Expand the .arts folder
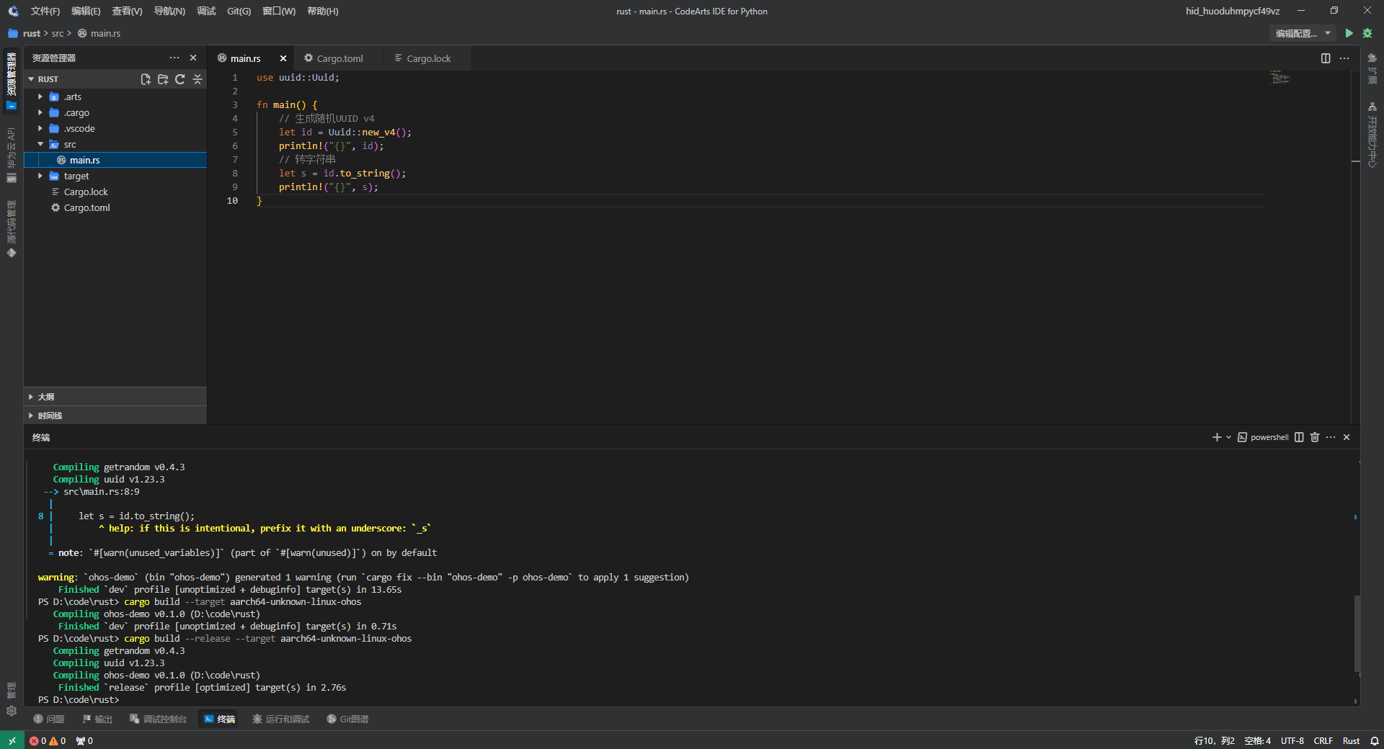Screen dimensions: 1384x749 tap(40, 97)
